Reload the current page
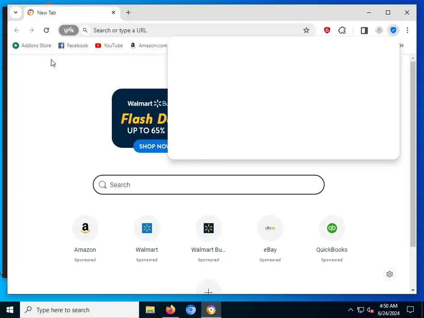The width and height of the screenshot is (424, 318). (46, 30)
